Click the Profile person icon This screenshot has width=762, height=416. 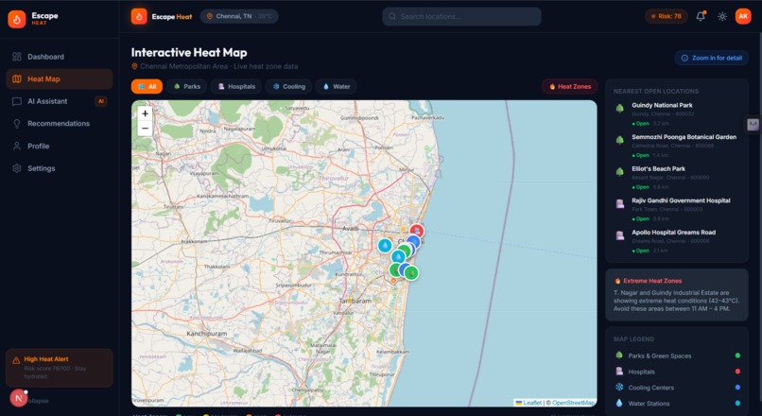point(17,147)
